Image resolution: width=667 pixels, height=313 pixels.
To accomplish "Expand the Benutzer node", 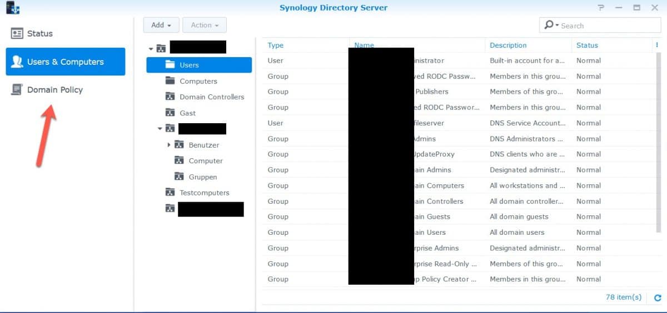I will (169, 145).
